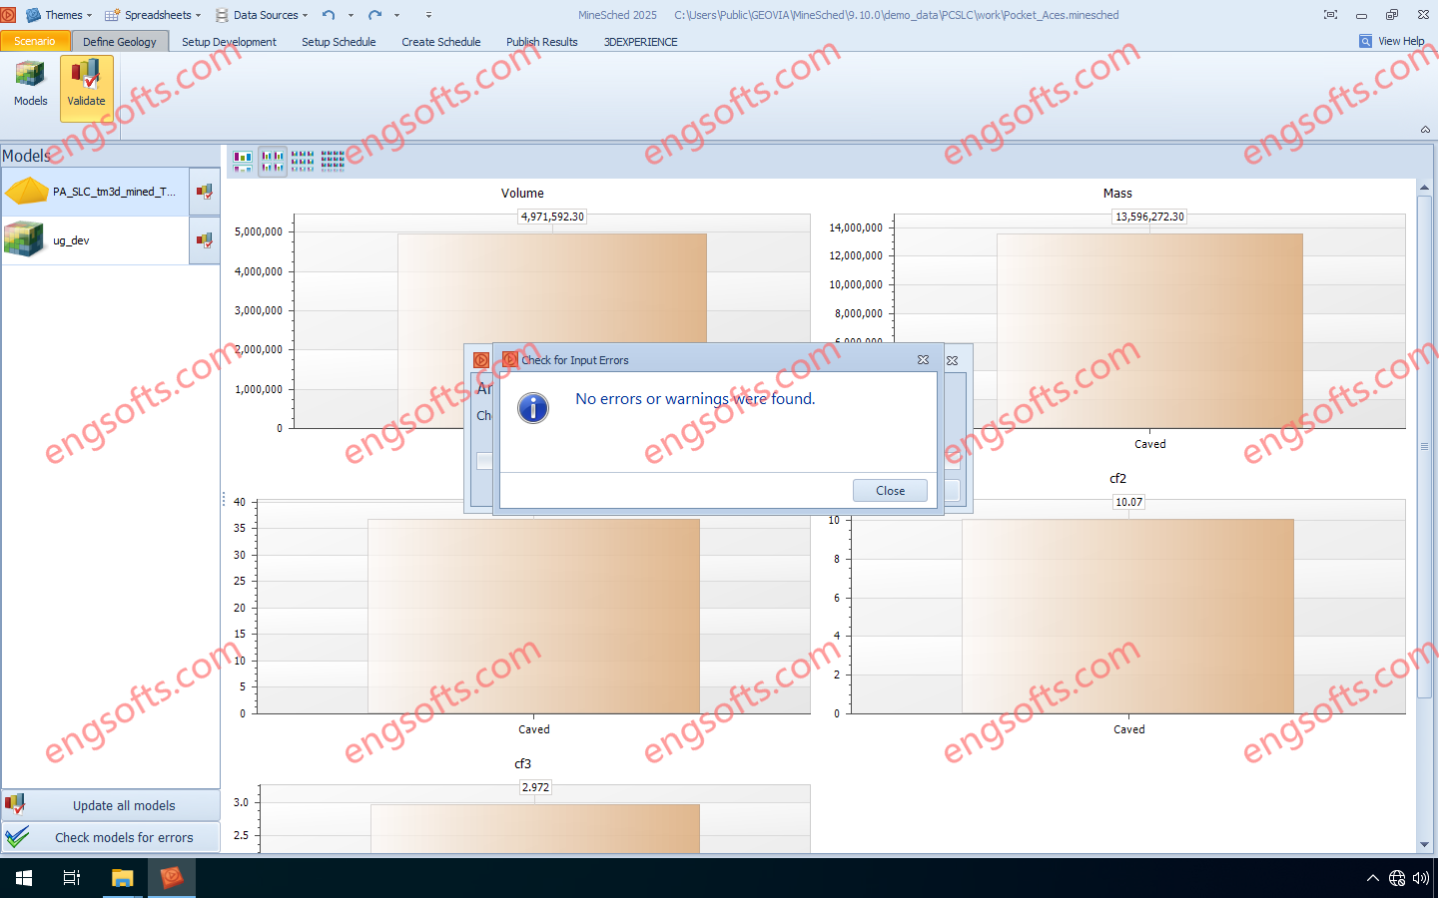
Task: Open the Data Sources dropdown menu
Action: click(x=262, y=15)
